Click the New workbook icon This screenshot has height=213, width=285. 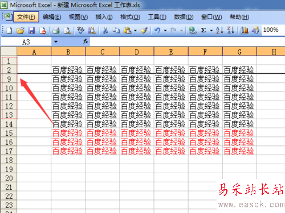[9, 30]
